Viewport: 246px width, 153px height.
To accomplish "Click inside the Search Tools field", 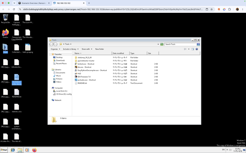I will 180,44.
